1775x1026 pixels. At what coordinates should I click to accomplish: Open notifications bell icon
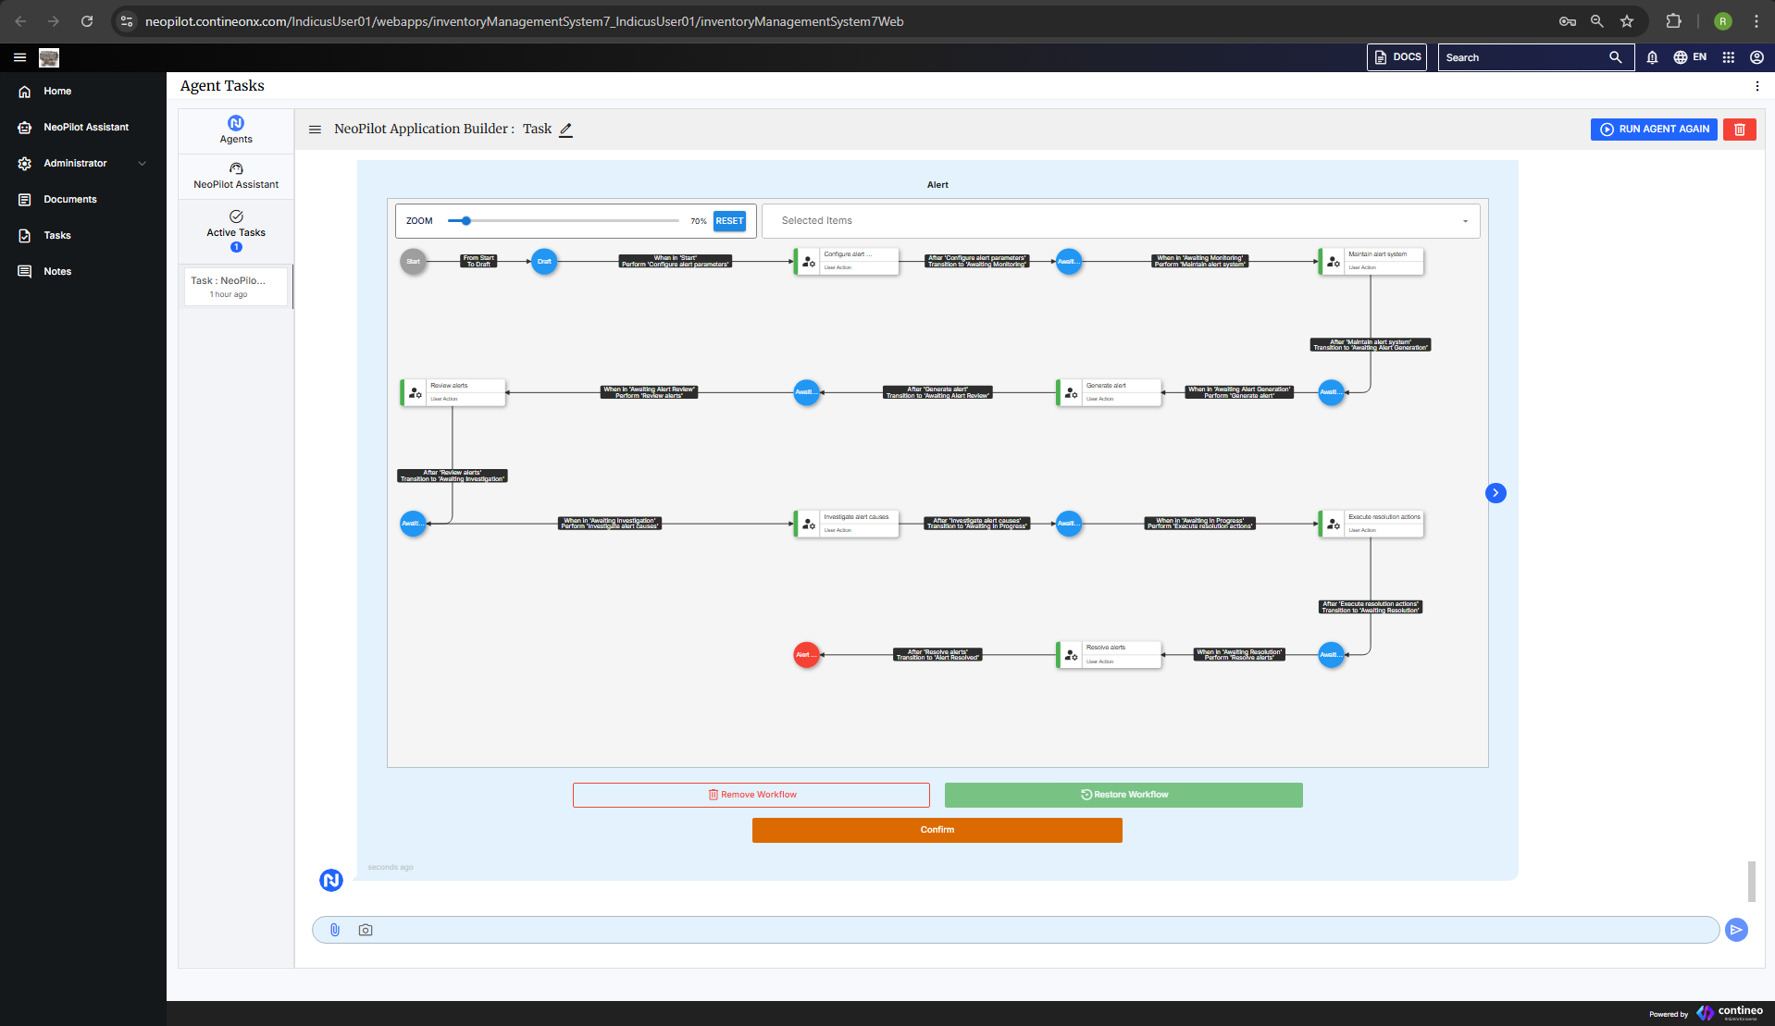point(1652,57)
